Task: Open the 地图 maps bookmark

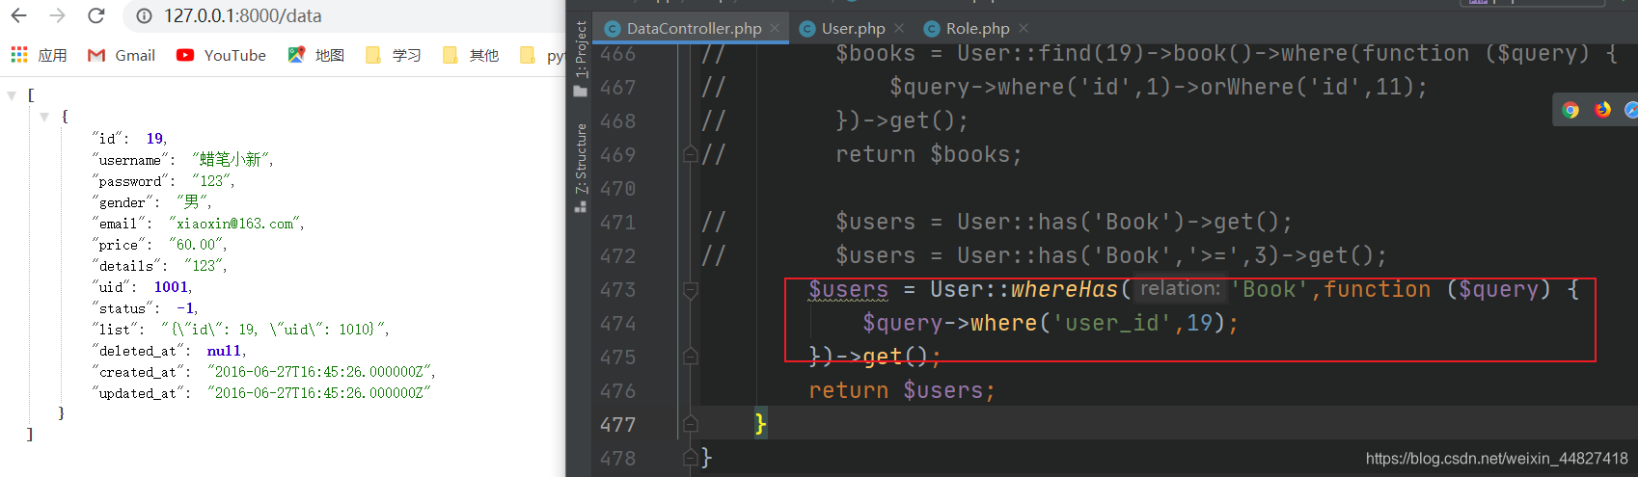Action: [x=316, y=55]
